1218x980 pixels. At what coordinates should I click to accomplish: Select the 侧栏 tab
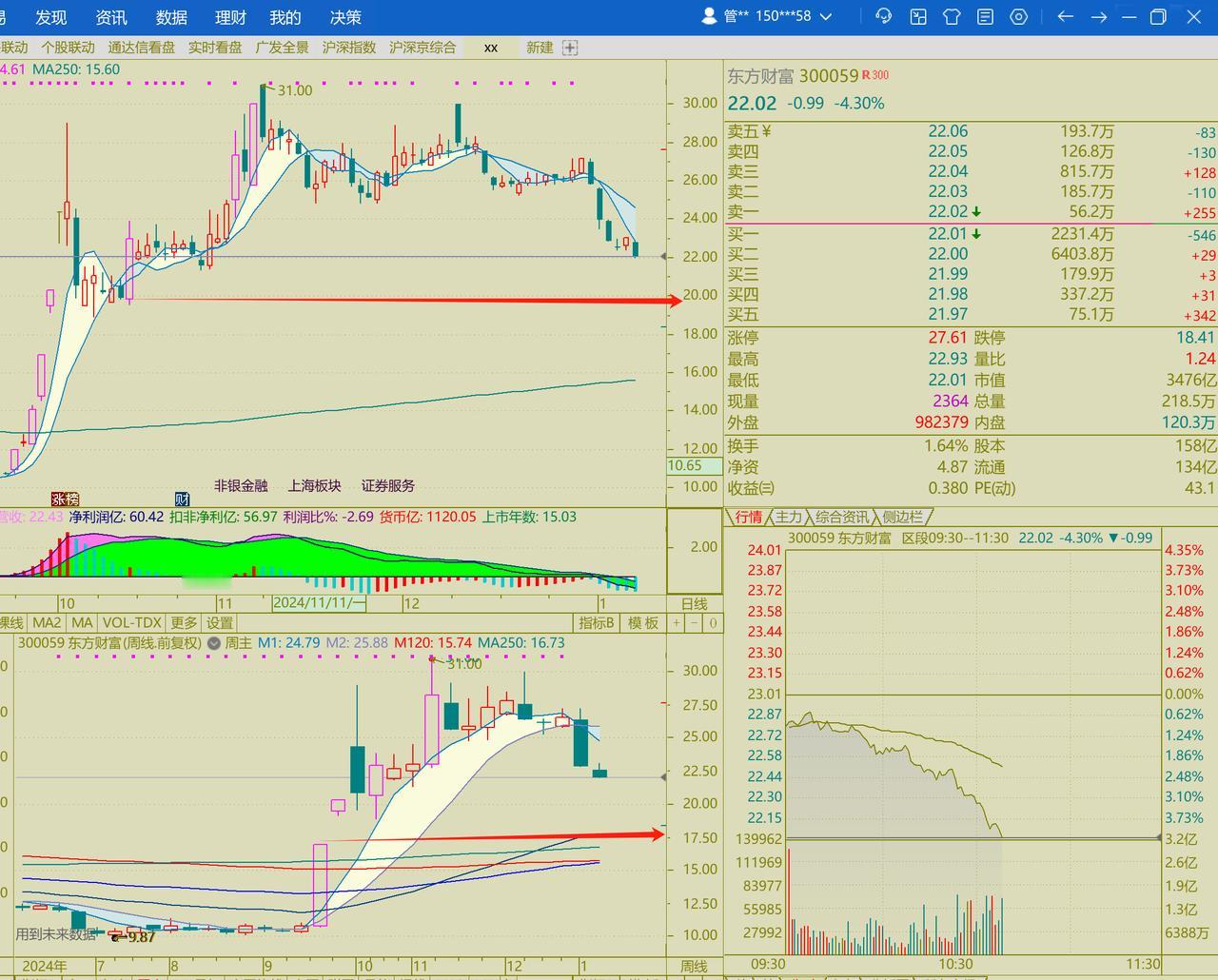[x=902, y=517]
